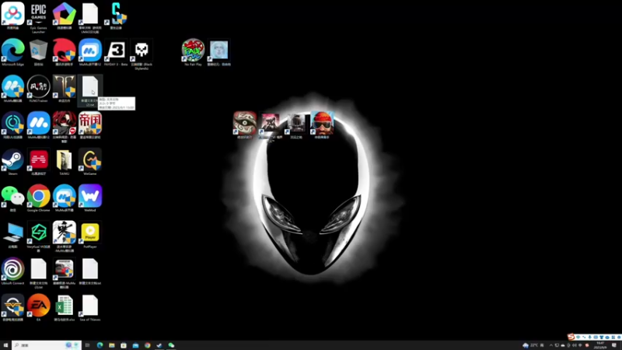Open Microsoft Store from taskbar
The image size is (622, 350).
point(124,345)
